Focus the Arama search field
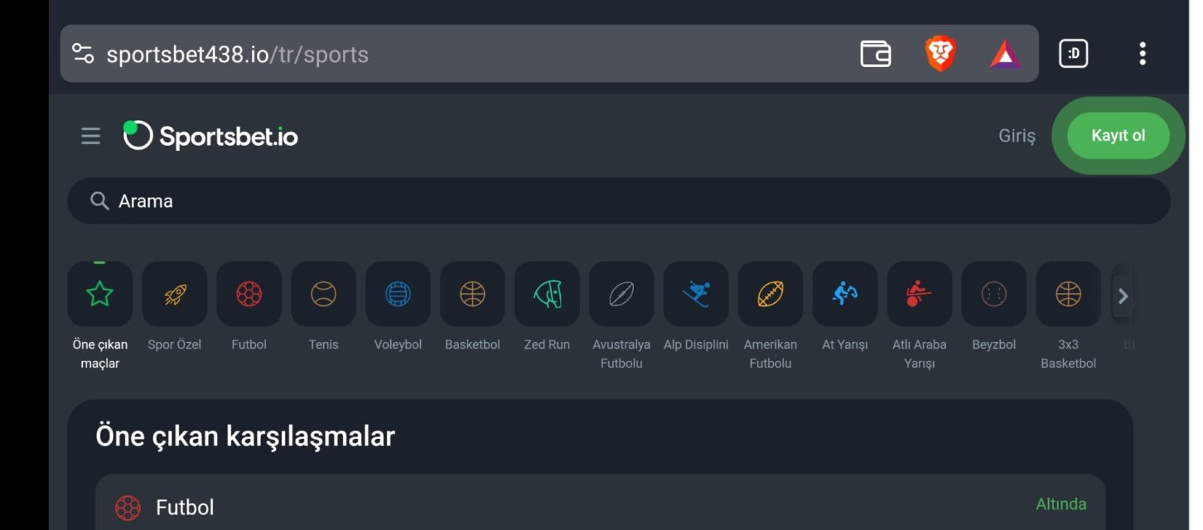This screenshot has width=1203, height=530. [619, 201]
